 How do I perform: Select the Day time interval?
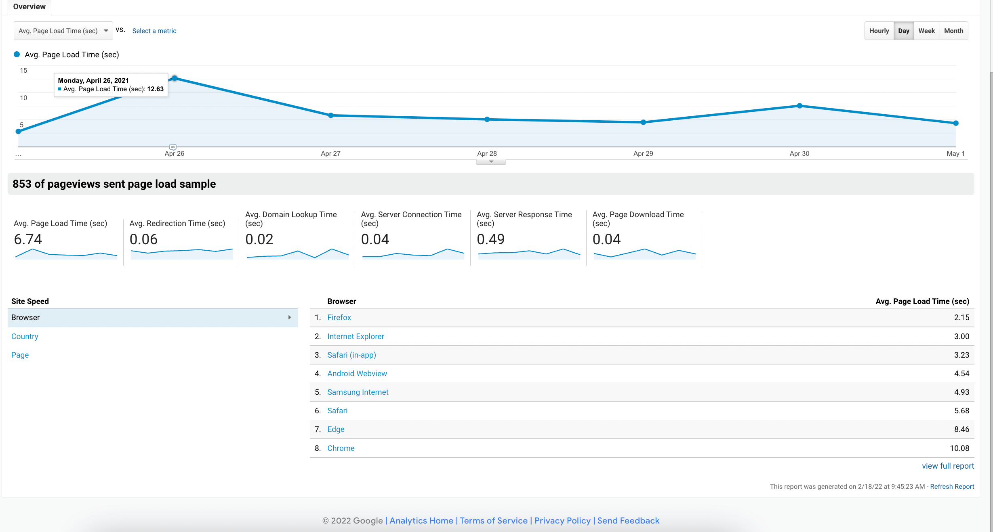coord(903,31)
